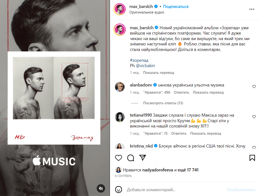Expand replies with Посмотреть ответы (13)

[x=163, y=103]
